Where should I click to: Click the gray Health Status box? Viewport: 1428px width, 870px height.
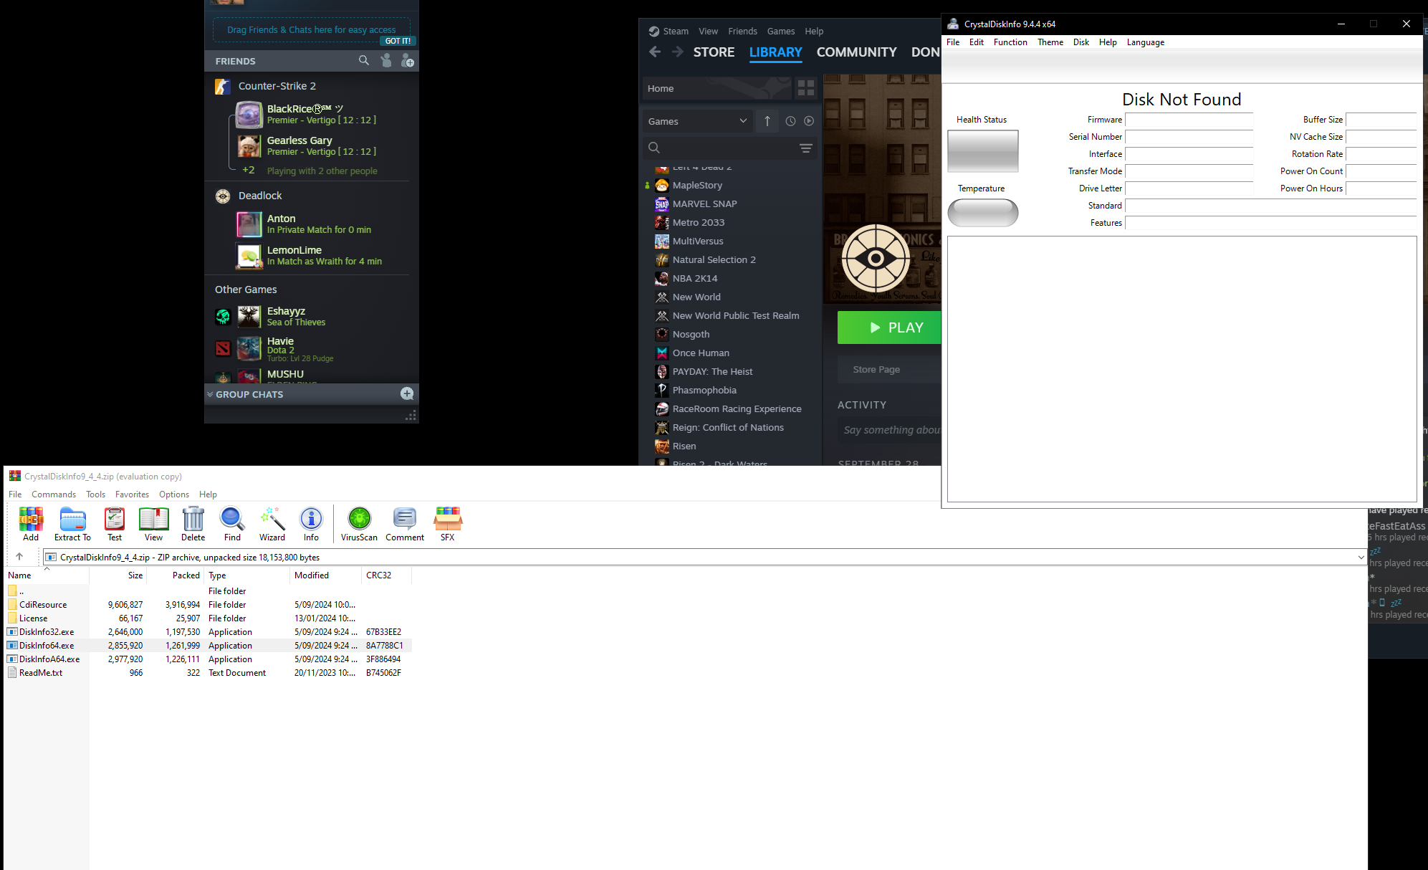point(982,151)
